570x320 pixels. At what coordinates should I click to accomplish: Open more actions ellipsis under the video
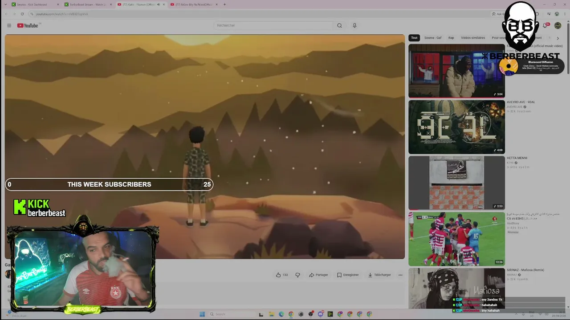400,275
